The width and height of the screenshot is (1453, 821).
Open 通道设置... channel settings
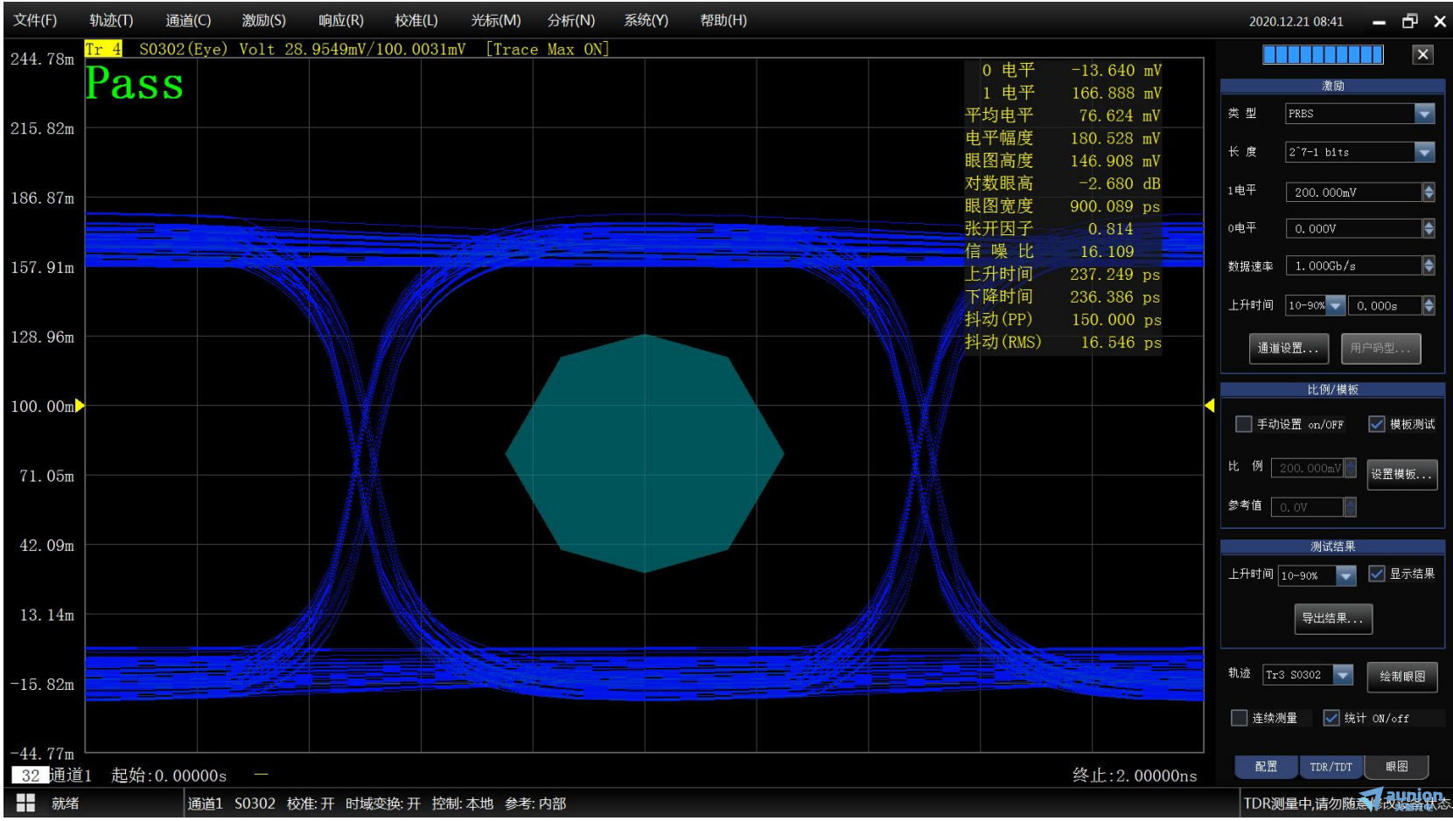[x=1288, y=348]
